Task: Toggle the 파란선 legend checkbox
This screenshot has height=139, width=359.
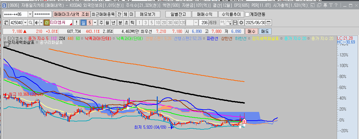Action: [204, 38]
